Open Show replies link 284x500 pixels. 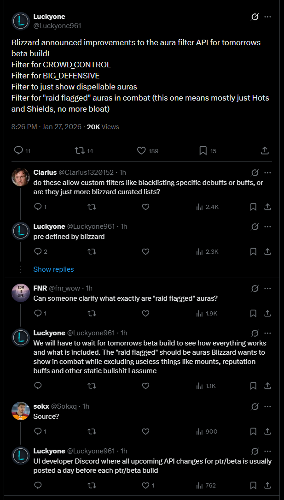[53, 269]
